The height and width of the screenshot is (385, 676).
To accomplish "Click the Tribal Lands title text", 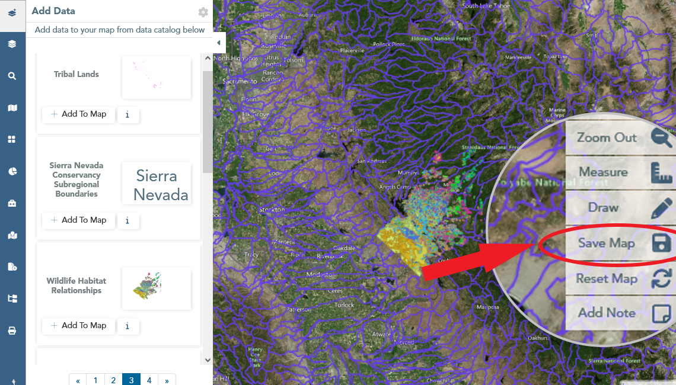I will pos(76,74).
